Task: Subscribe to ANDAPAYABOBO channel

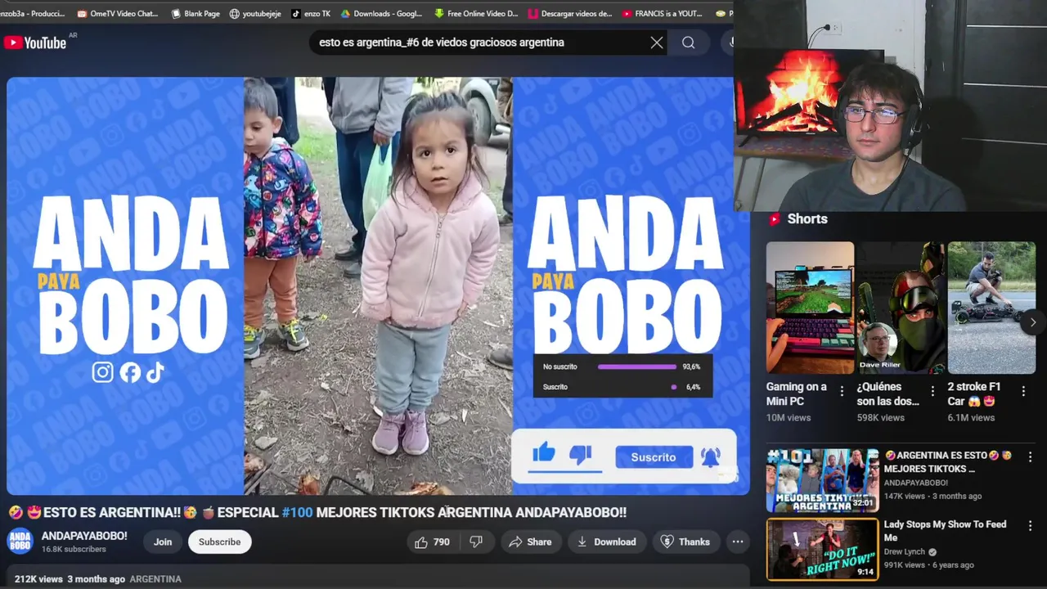Action: pyautogui.click(x=219, y=542)
